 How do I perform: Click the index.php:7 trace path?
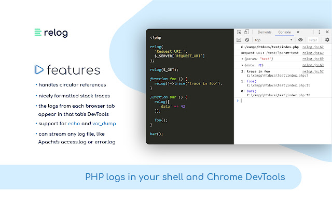tap(278, 76)
